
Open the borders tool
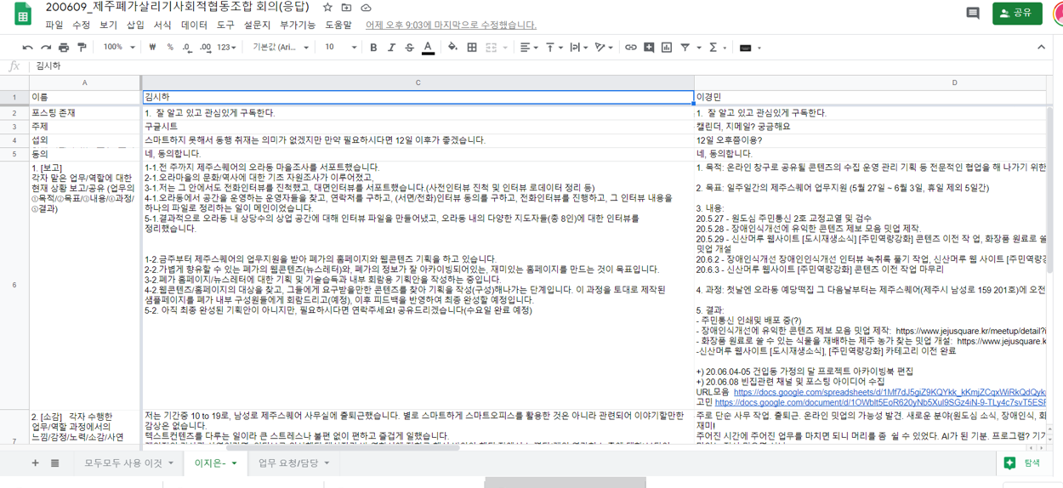(x=472, y=48)
